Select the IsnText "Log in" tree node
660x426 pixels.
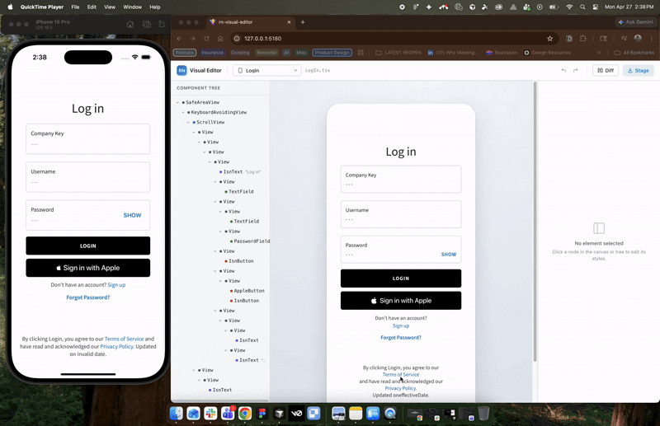tap(240, 171)
